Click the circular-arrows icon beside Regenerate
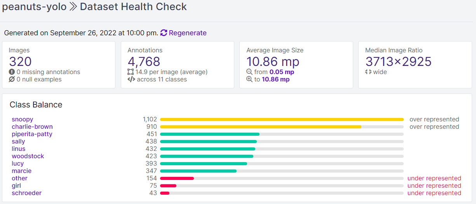Screen dimensions: 476x204 164,33
